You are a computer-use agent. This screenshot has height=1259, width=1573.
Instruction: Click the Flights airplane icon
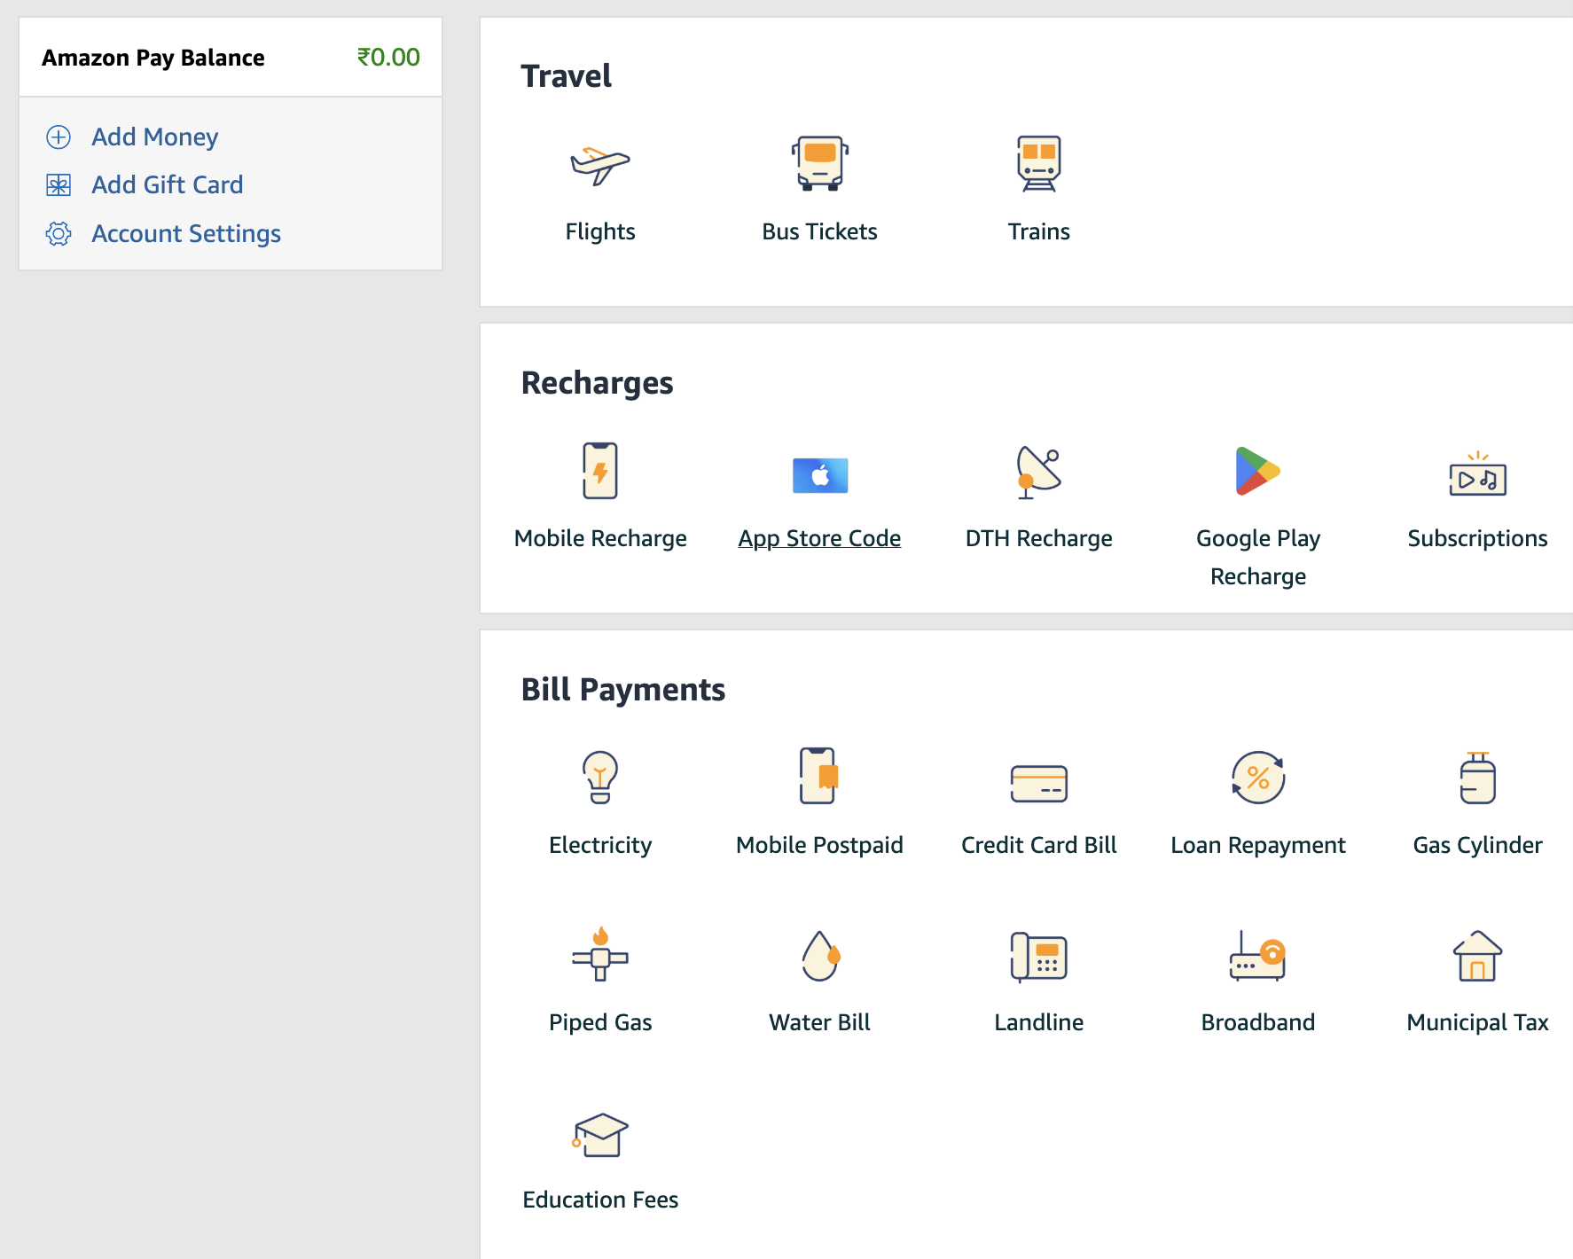point(600,165)
